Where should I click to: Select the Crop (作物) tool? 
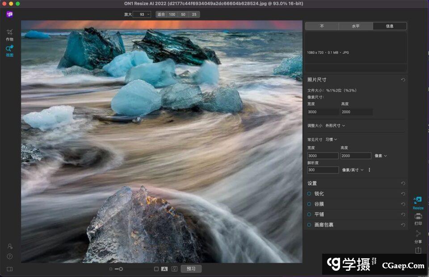[x=9, y=33]
